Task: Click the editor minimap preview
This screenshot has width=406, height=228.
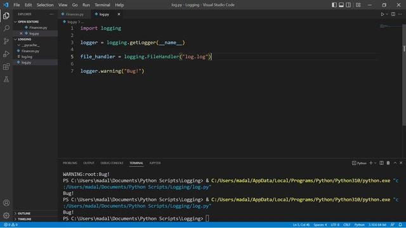Action: pyautogui.click(x=391, y=26)
